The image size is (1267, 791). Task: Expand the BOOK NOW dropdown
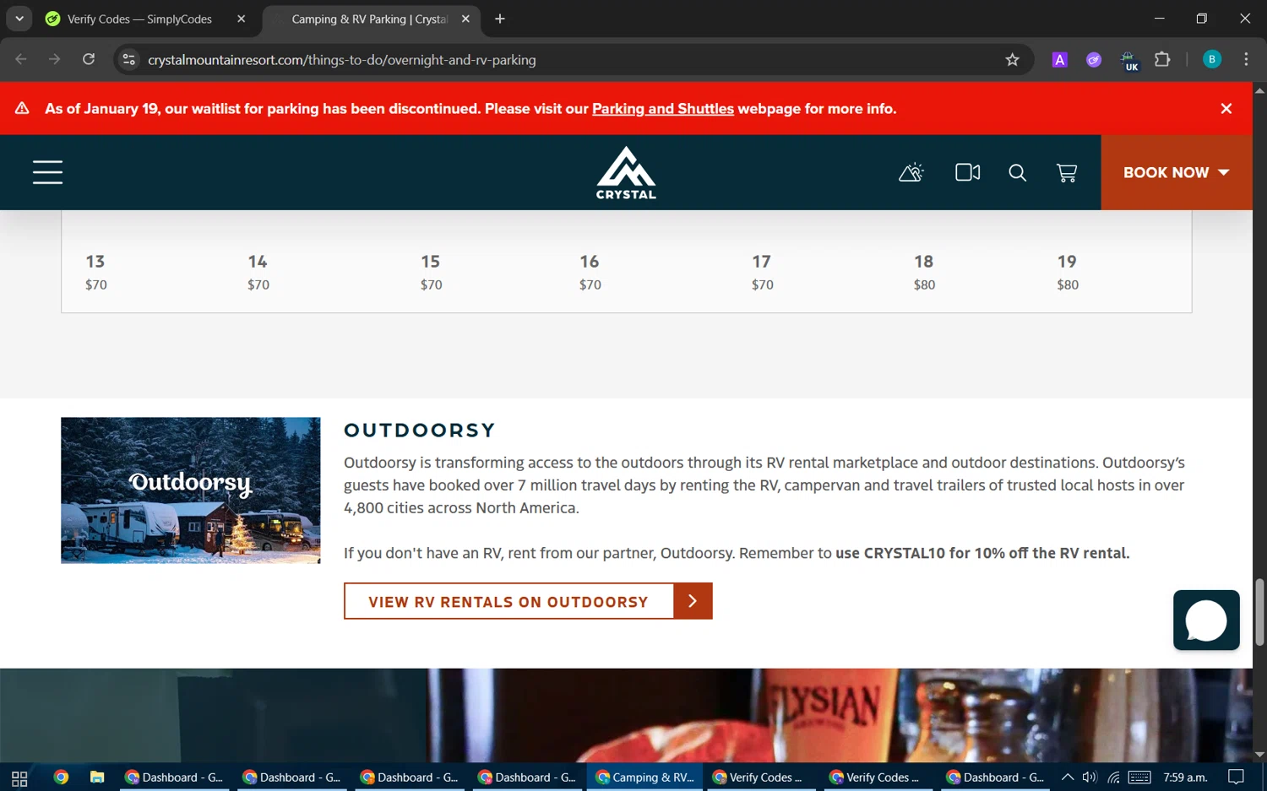(x=1176, y=172)
